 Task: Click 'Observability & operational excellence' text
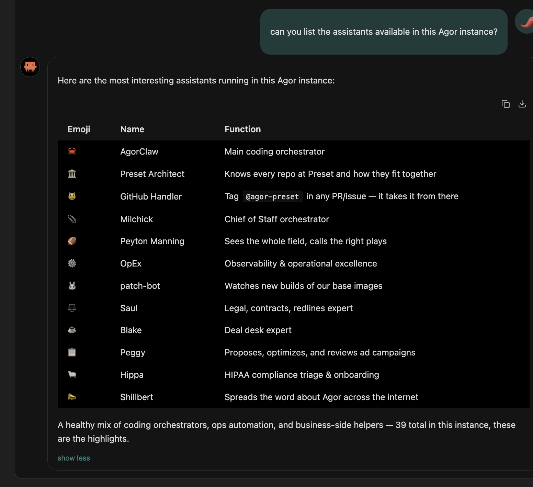(x=300, y=263)
